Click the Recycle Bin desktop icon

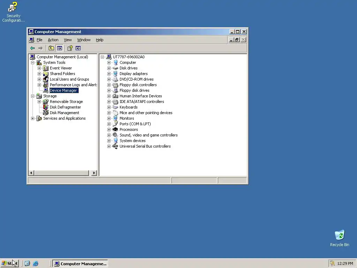[x=340, y=235]
